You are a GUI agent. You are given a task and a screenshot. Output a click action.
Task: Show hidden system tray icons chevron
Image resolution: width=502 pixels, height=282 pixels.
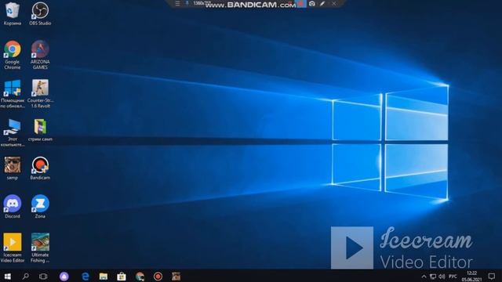(x=424, y=277)
